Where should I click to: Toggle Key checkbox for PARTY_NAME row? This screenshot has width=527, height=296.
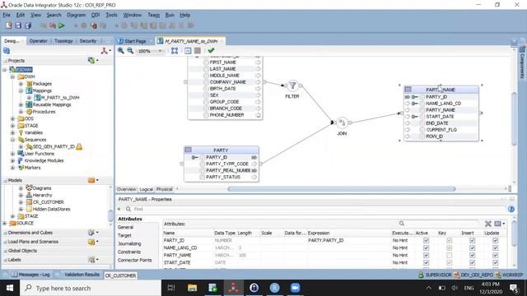tap(449, 256)
